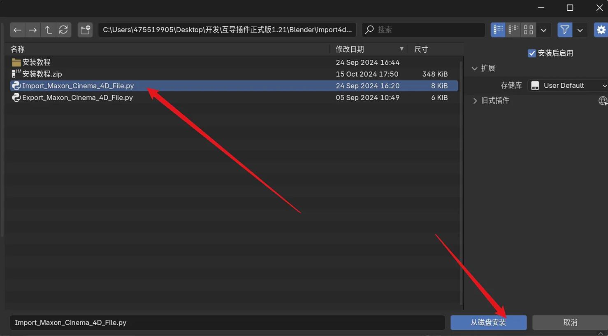Go back to previous folder
The height and width of the screenshot is (336, 608).
[x=17, y=30]
